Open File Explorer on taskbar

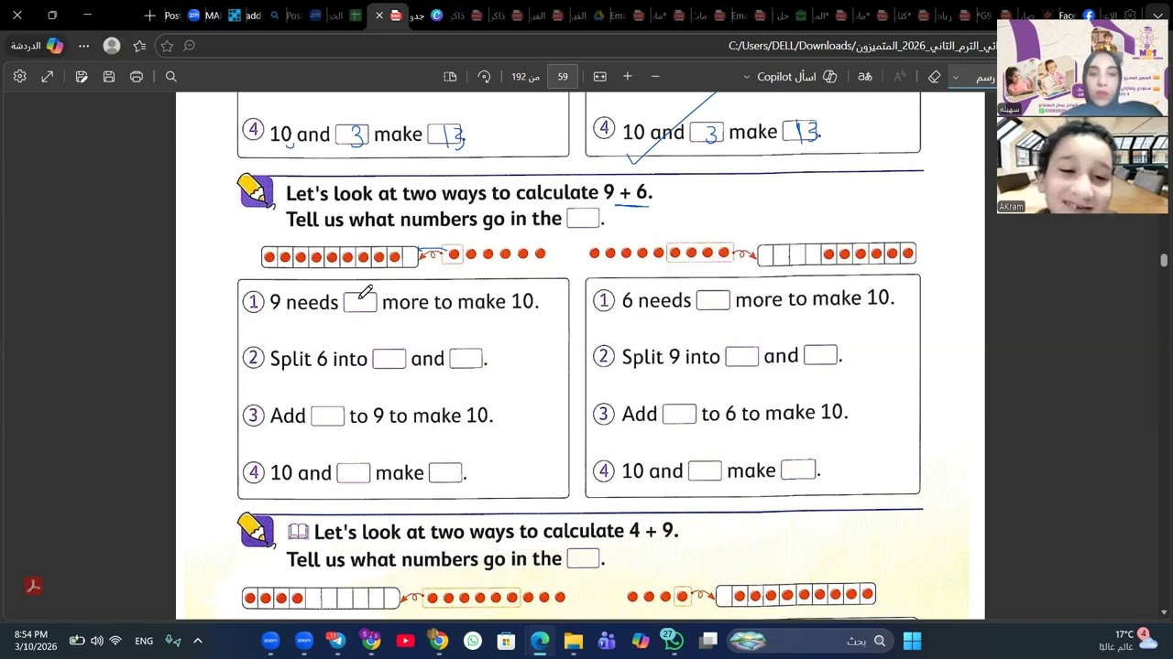[x=574, y=641]
